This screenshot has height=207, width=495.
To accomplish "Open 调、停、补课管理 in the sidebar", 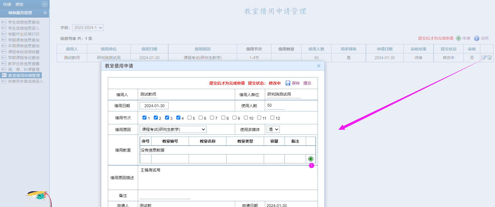I will tap(24, 70).
